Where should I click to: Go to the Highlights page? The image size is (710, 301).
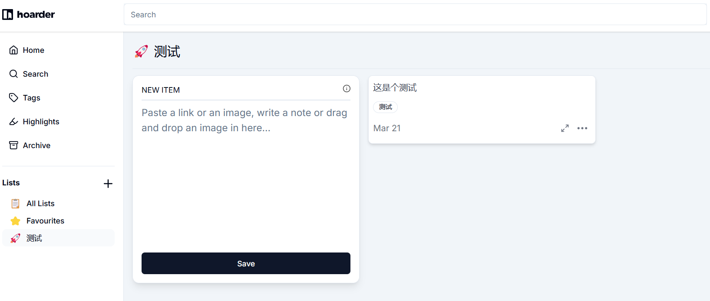coord(41,122)
